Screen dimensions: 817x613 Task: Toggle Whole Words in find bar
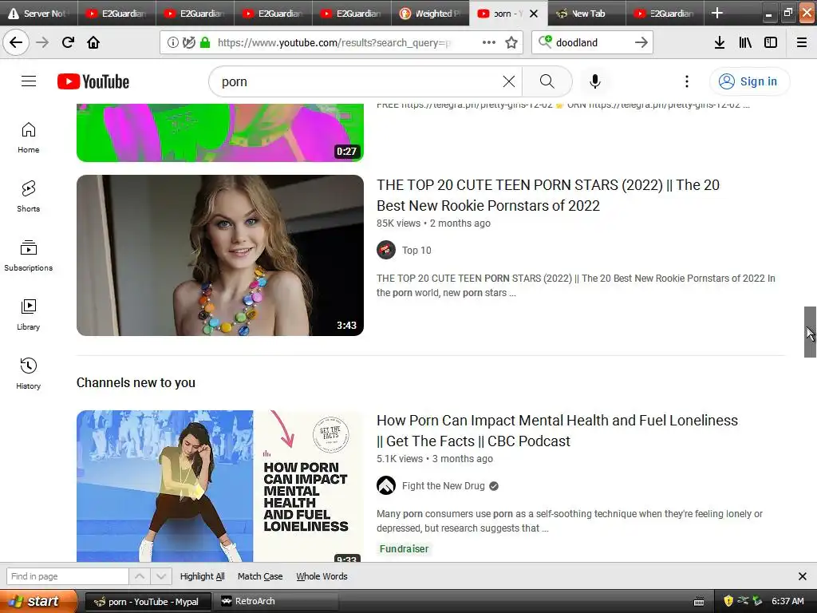pyautogui.click(x=322, y=576)
